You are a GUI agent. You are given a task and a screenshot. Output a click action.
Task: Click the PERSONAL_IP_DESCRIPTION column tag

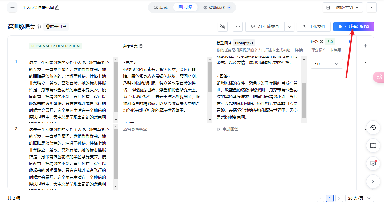(x=55, y=46)
